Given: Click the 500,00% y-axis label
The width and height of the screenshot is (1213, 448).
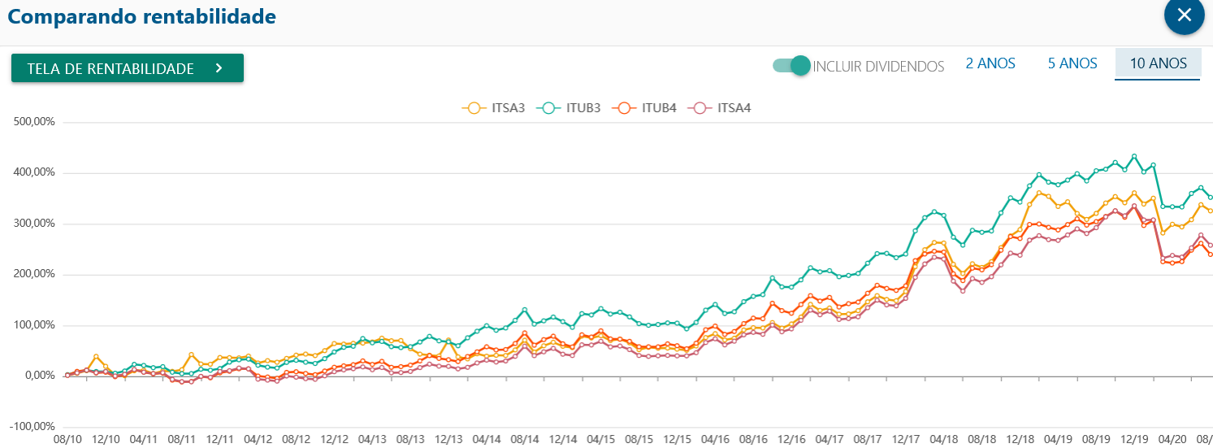Looking at the screenshot, I should [35, 122].
